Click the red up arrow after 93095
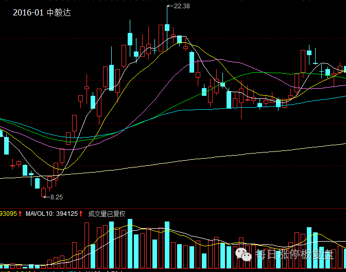Image resolution: width=346 pixels, height=272 pixels. point(20,213)
